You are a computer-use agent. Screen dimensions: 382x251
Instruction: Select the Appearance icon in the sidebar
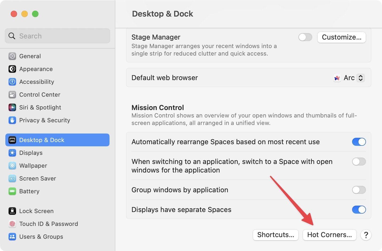pyautogui.click(x=12, y=69)
